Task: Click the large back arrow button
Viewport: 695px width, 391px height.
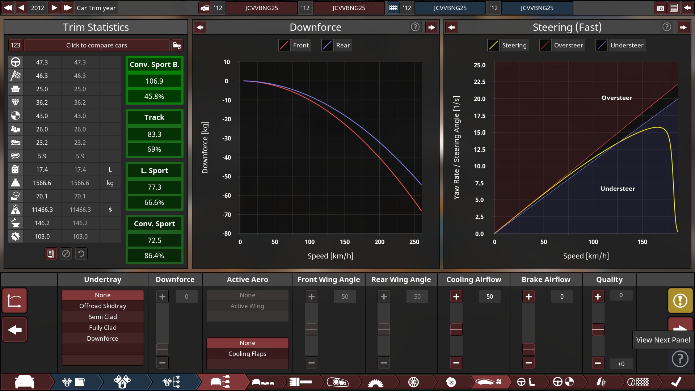Action: (x=14, y=329)
